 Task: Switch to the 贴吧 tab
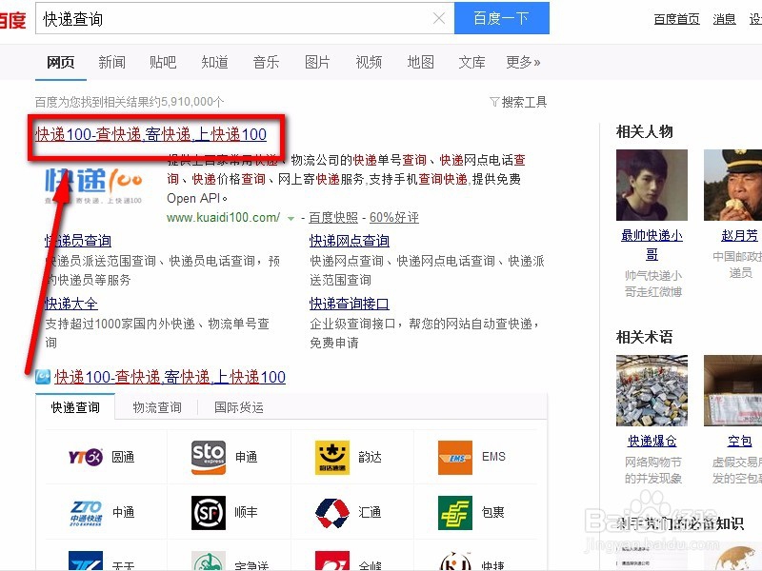[163, 62]
